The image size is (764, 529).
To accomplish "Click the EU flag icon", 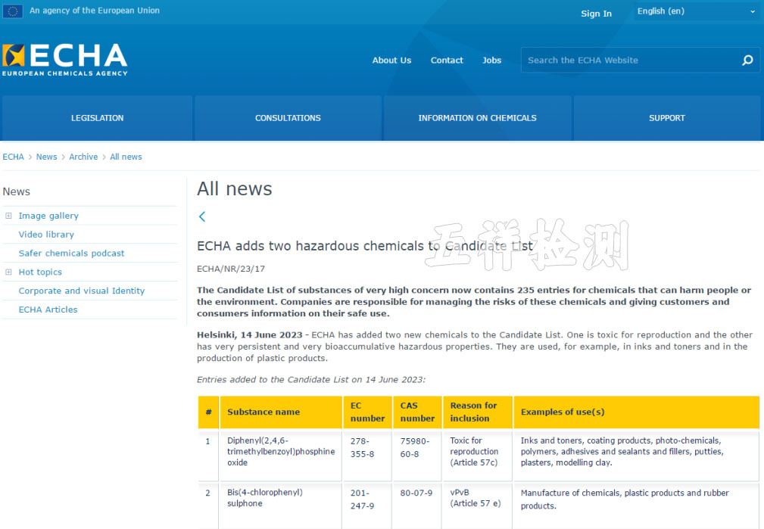I will pyautogui.click(x=13, y=11).
